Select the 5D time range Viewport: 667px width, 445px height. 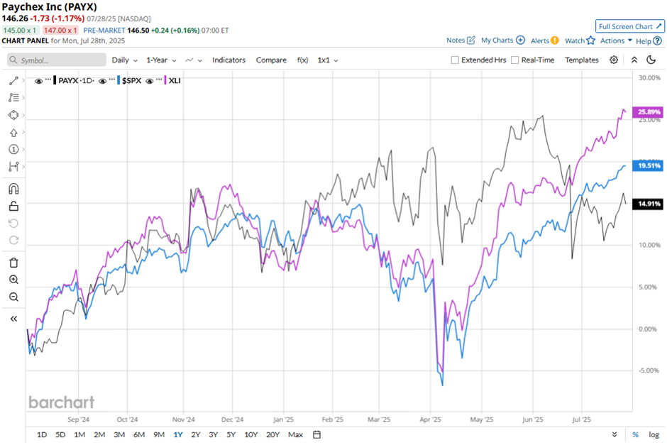pos(60,434)
